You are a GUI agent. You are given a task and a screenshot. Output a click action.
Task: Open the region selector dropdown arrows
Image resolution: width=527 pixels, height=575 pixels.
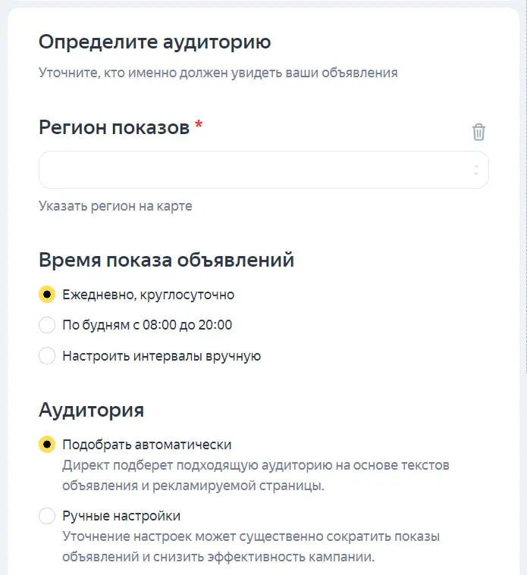475,170
